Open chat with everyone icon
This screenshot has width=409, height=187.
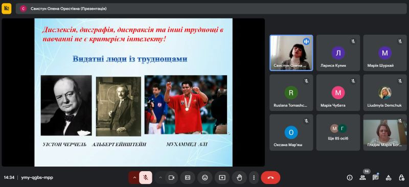click(x=375, y=178)
